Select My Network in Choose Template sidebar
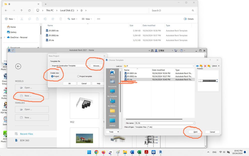The width and height of the screenshot is (249, 156). 112,103
